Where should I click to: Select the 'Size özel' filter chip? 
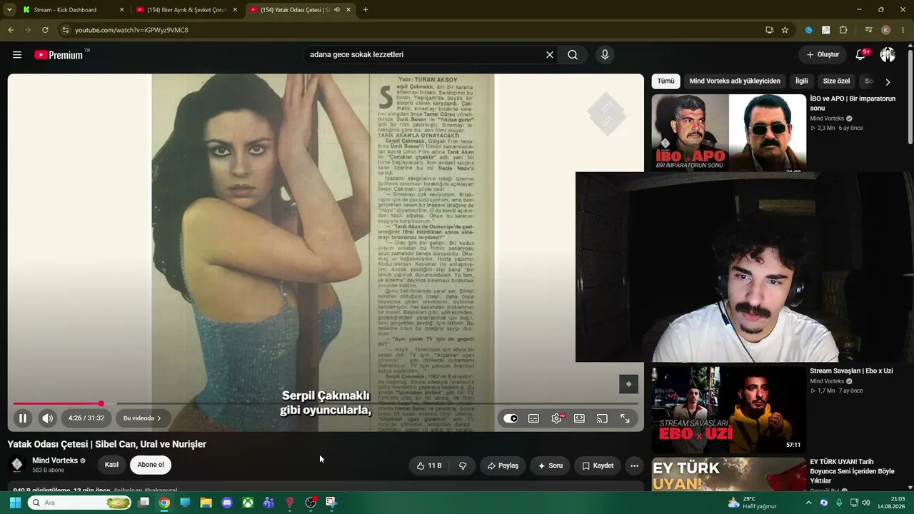[837, 81]
